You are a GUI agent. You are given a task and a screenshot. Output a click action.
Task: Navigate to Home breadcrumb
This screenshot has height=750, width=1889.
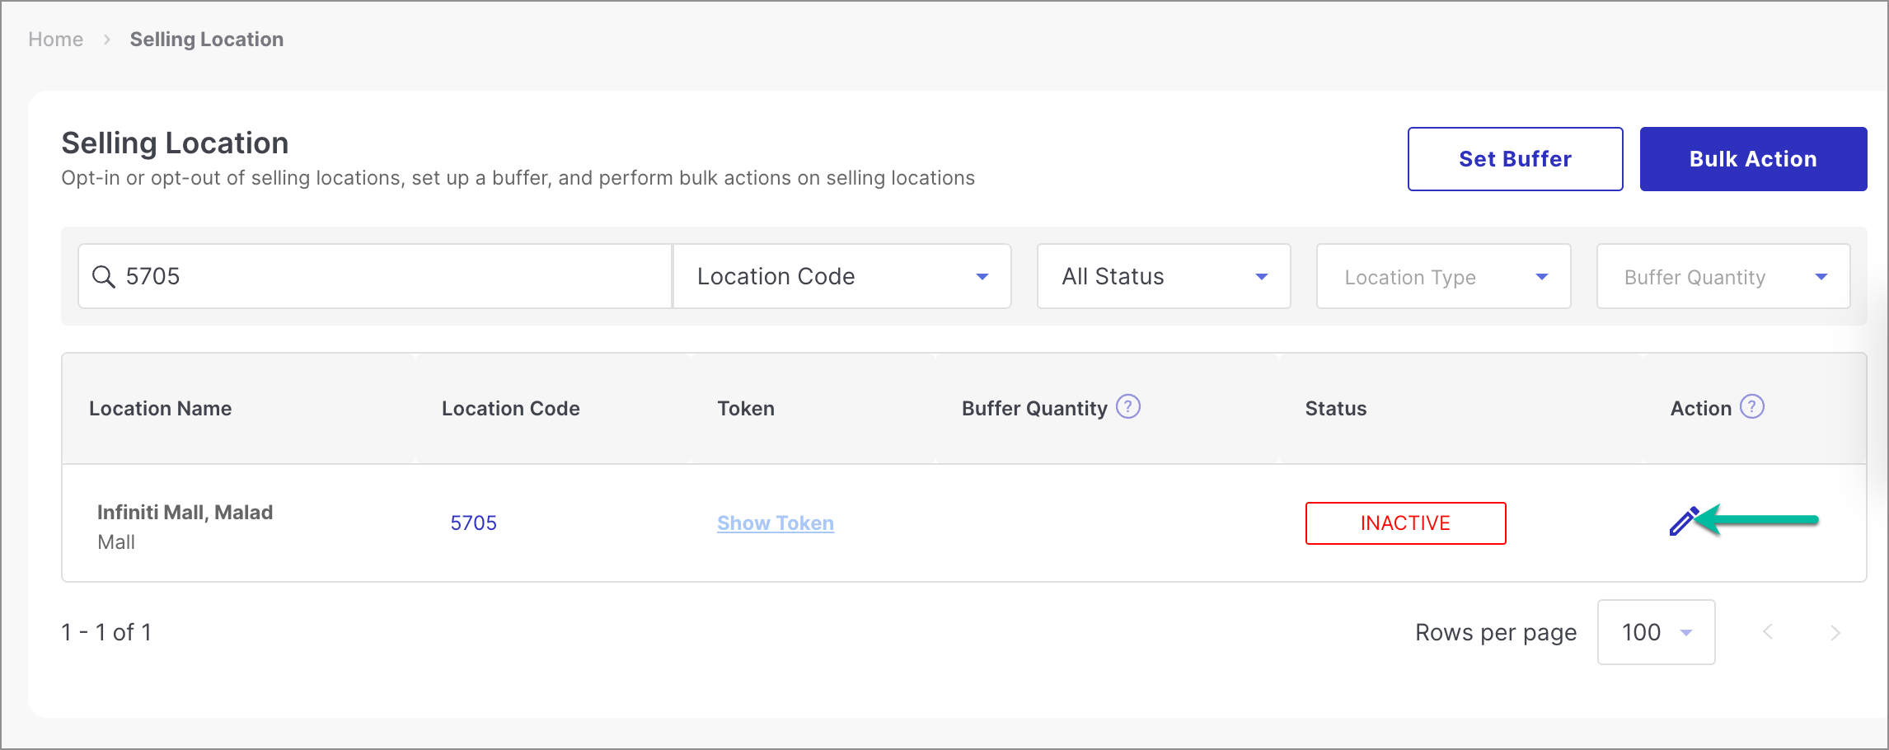click(55, 40)
